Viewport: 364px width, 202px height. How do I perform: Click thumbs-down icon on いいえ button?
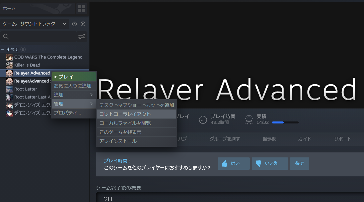258,163
